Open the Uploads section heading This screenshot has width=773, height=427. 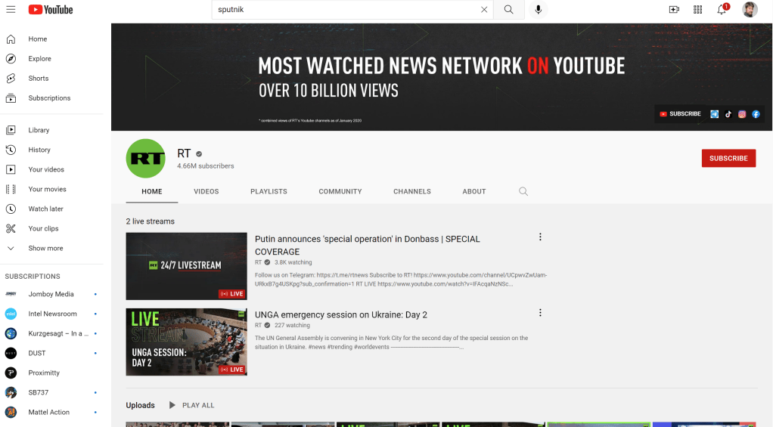(x=140, y=405)
